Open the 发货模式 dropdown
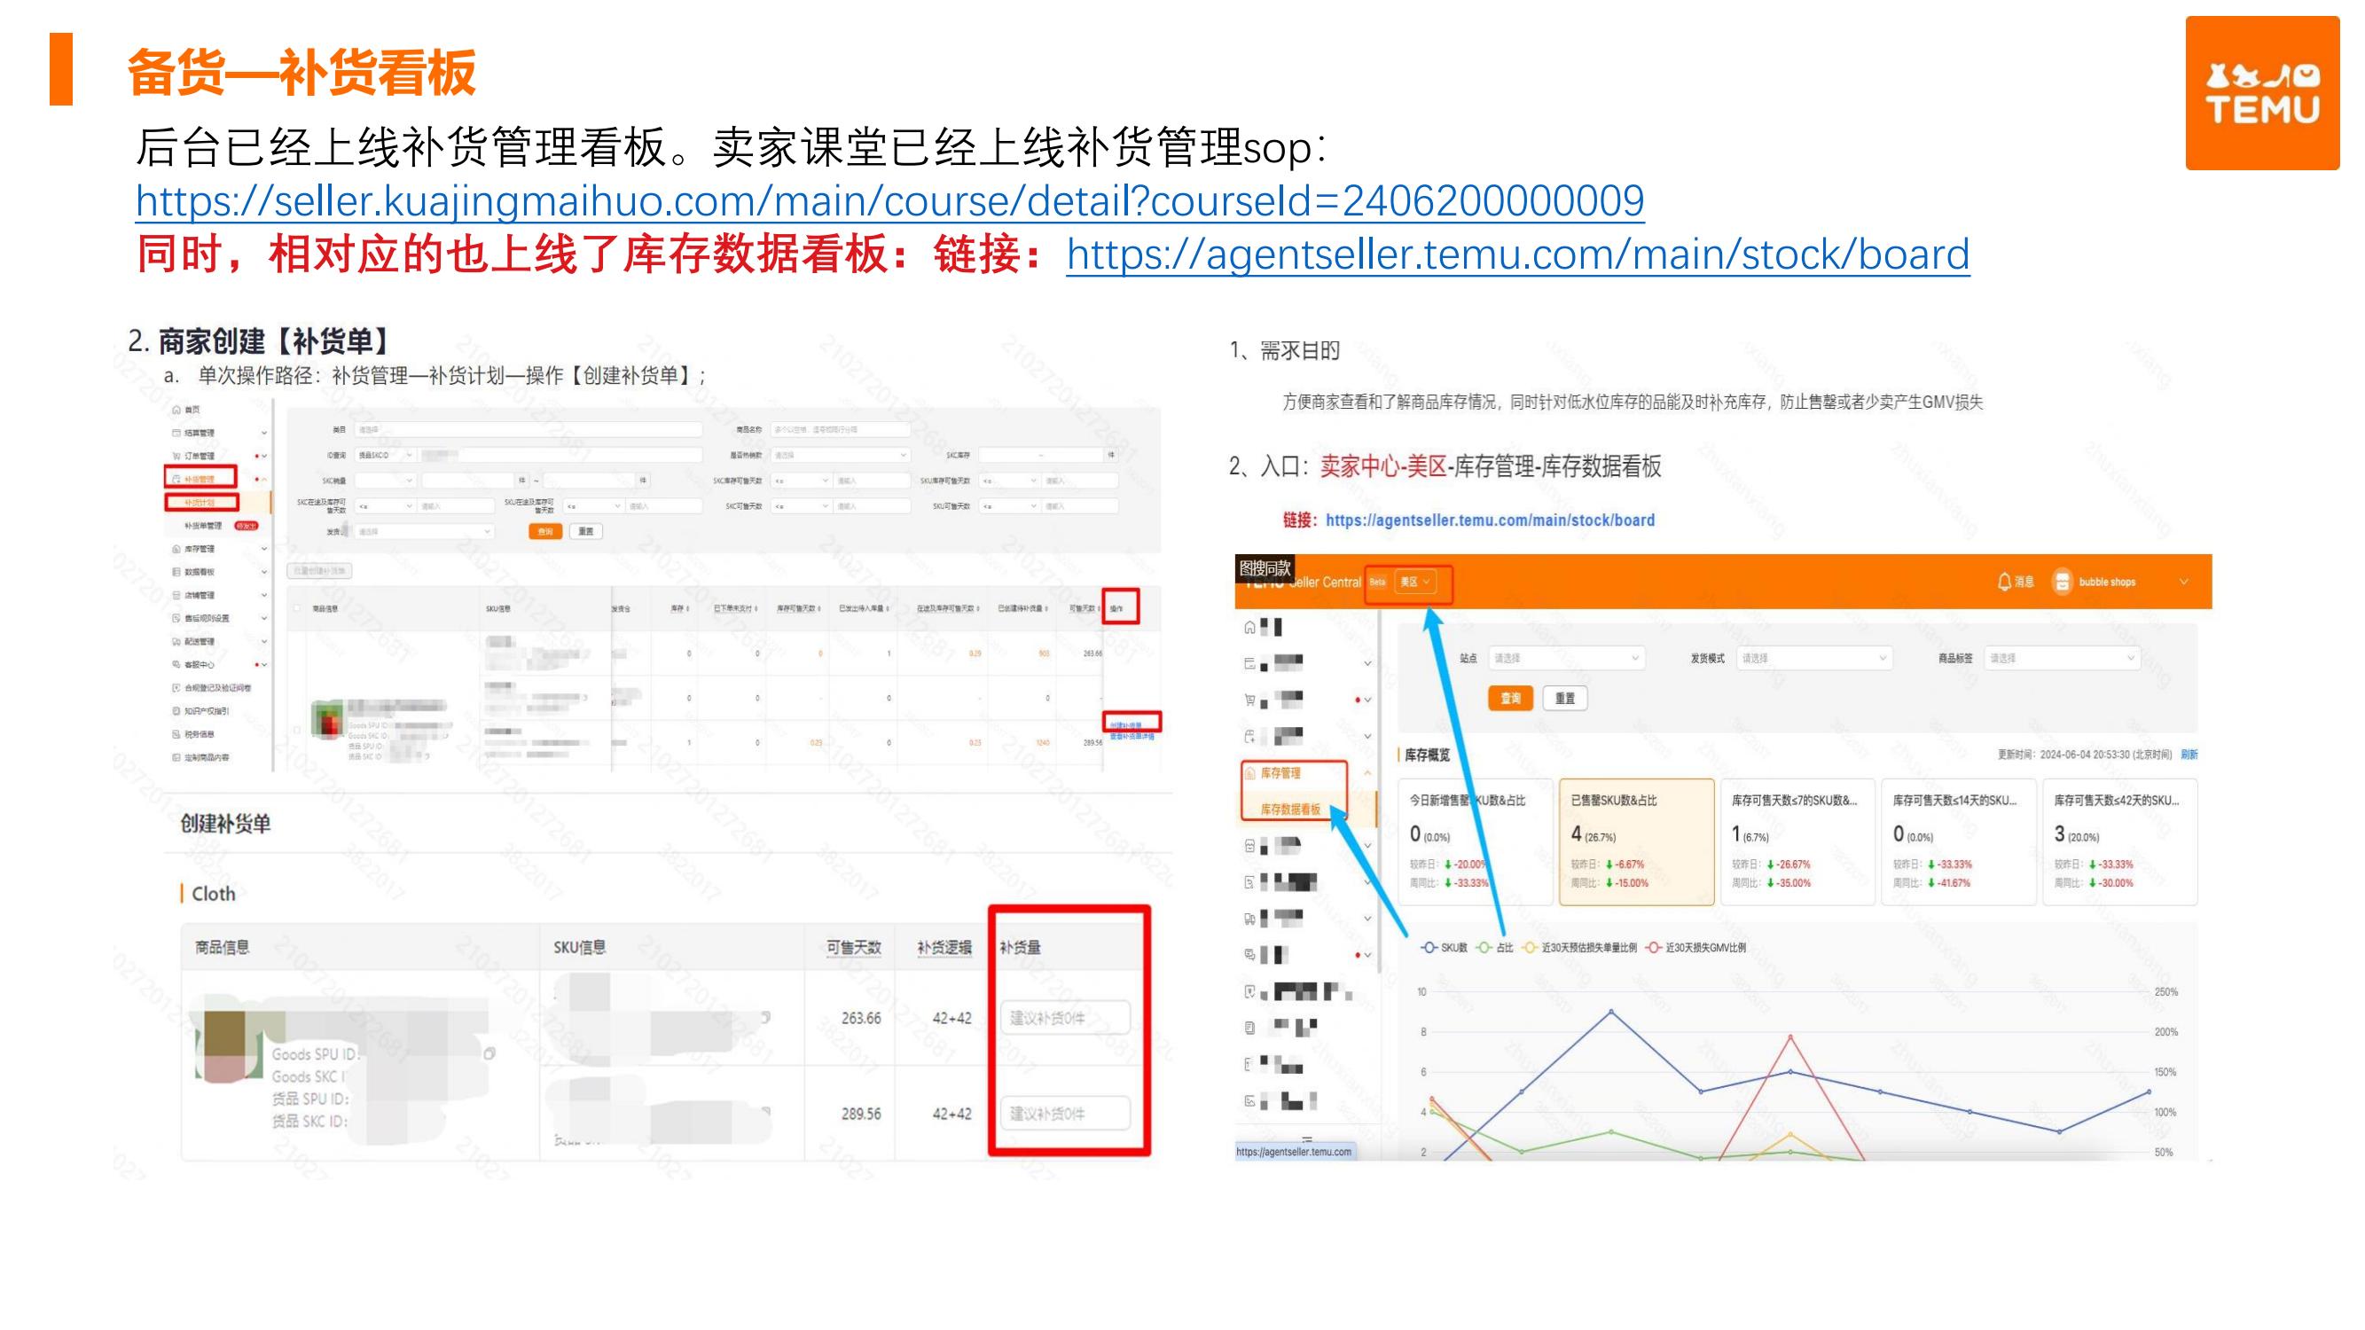Screen dimensions: 2365x1330 pyautogui.click(x=1813, y=658)
